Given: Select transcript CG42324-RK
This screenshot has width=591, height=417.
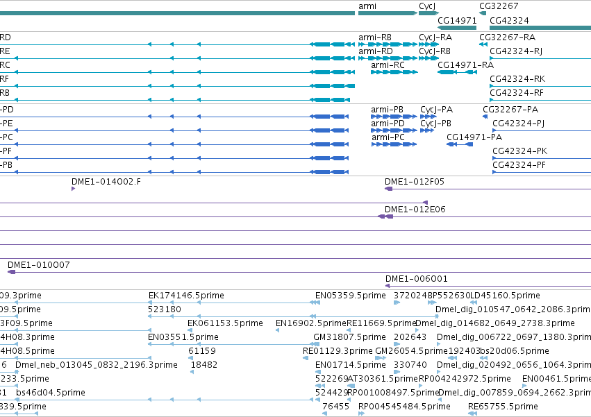Looking at the screenshot, I should pyautogui.click(x=517, y=79).
